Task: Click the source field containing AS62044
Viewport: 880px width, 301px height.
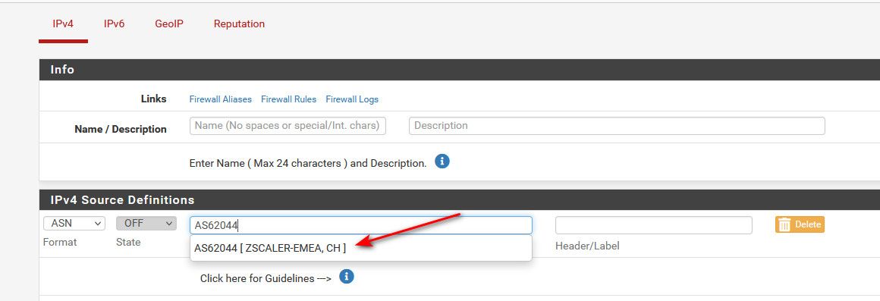Action: click(361, 225)
